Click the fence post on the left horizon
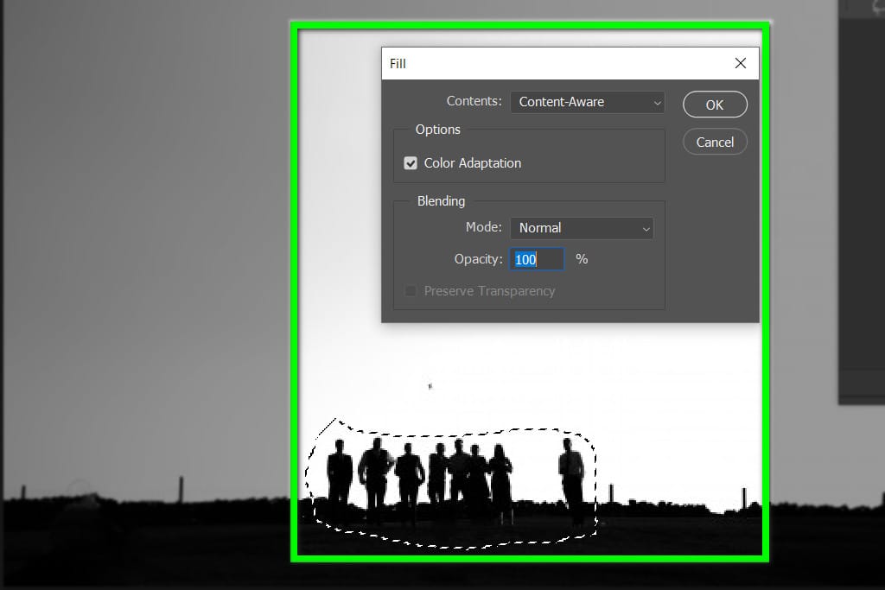This screenshot has height=590, width=885. [x=181, y=488]
